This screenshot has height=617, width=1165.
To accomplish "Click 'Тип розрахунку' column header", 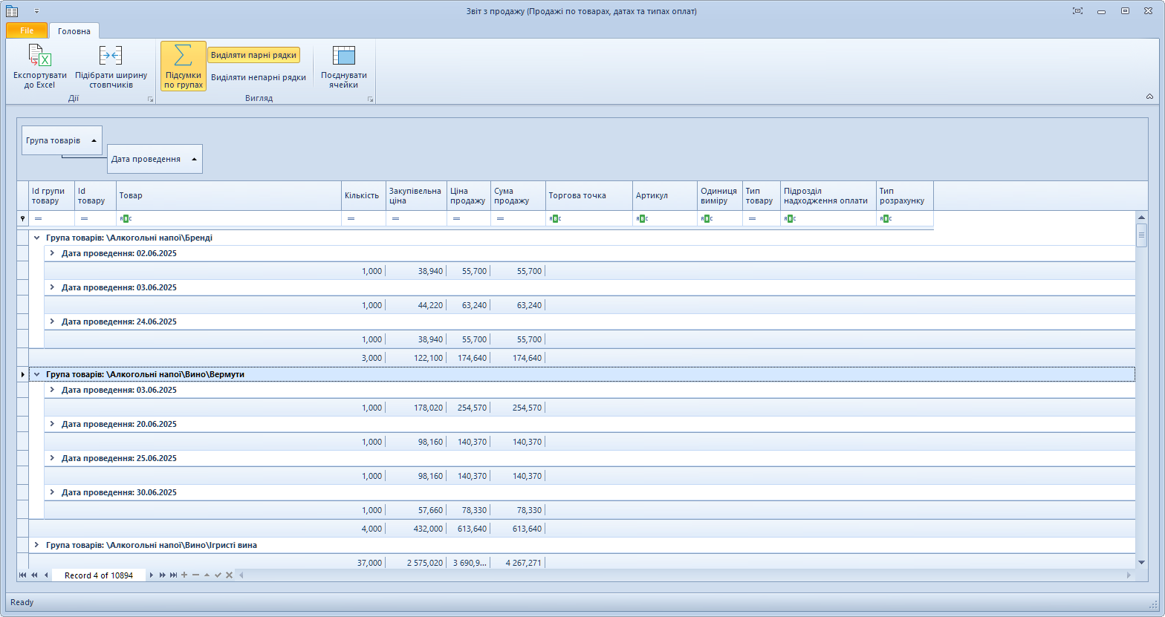I will pyautogui.click(x=905, y=196).
